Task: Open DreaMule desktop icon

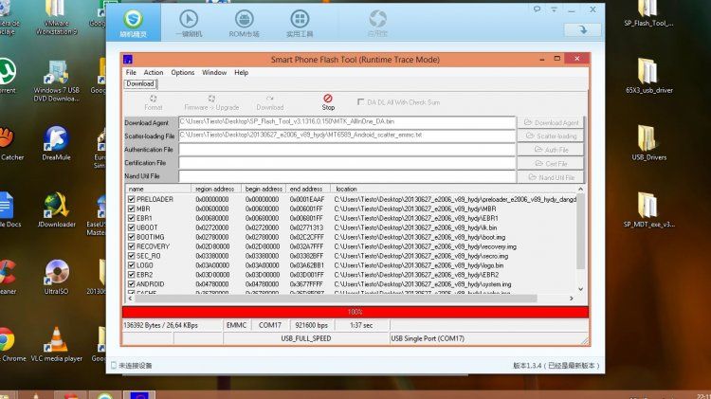Action: [56, 144]
